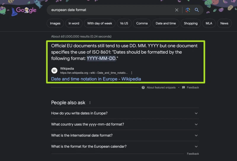The height and width of the screenshot is (161, 237).
Task: Expand the European calendar format question
Action: (125, 147)
